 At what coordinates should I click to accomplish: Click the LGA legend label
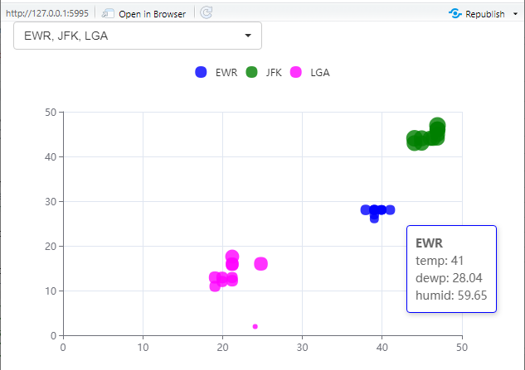(320, 73)
